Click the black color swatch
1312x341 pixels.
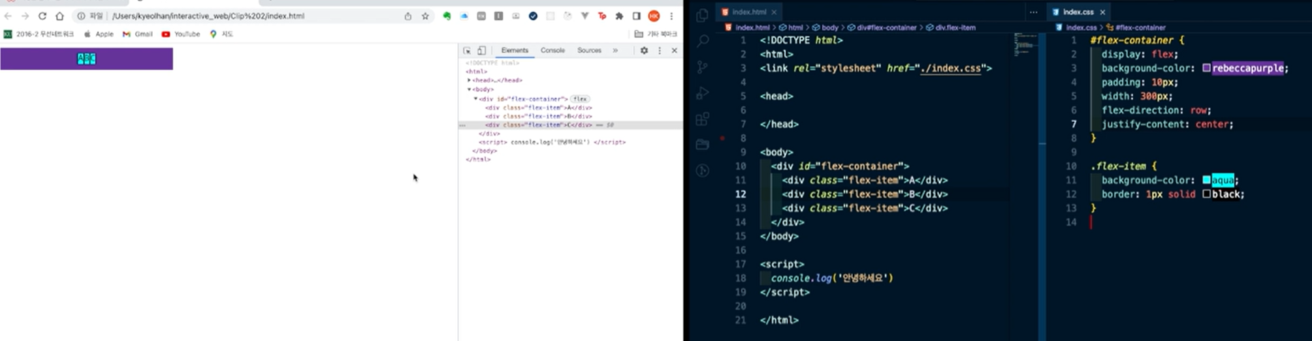pyautogui.click(x=1207, y=194)
